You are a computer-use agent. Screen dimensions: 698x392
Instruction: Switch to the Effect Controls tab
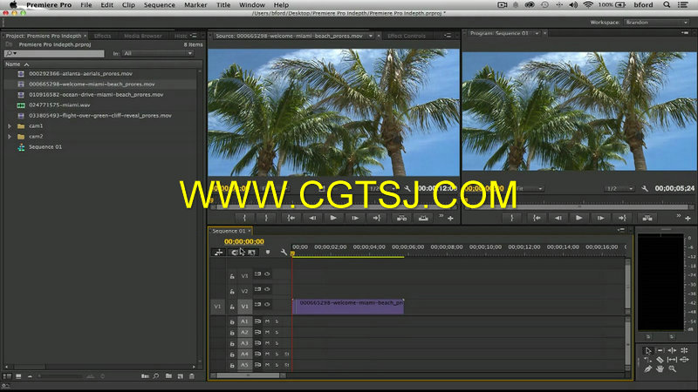pyautogui.click(x=407, y=36)
